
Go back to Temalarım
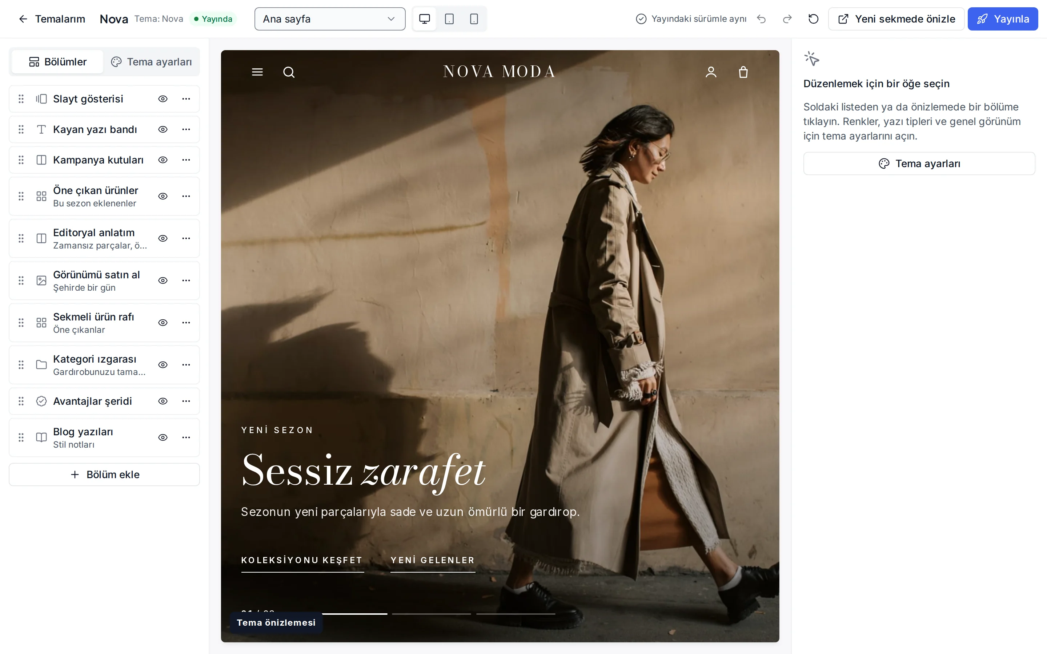[52, 19]
